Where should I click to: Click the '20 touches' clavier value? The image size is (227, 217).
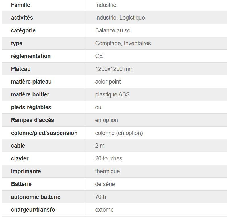108,158
